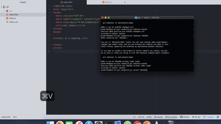Image resolution: width=221 pixels, height=124 pixels.
Task: Click the index.html file icon in tree
Action: click(x=7, y=14)
